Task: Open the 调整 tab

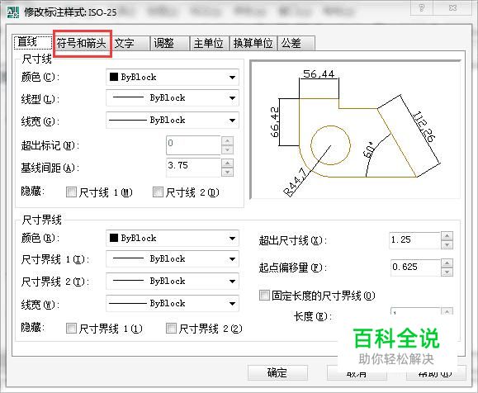Action: [170, 43]
